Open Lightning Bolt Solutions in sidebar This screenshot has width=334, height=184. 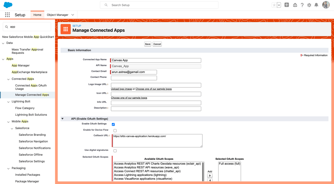31,115
